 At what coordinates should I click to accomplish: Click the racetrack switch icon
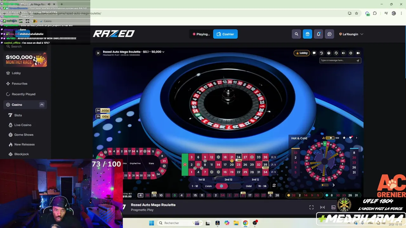[x=274, y=186]
